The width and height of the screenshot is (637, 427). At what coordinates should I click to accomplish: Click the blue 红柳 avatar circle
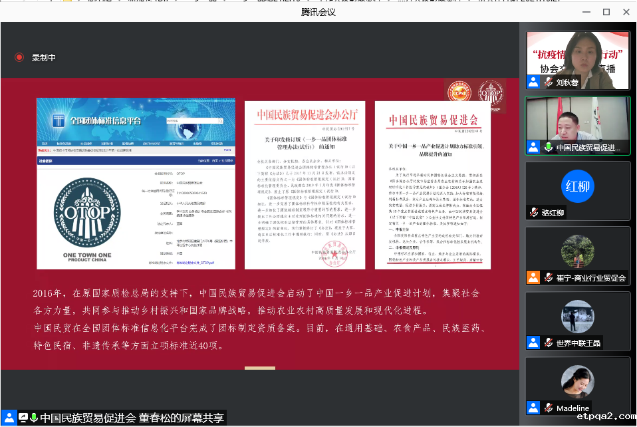point(577,186)
